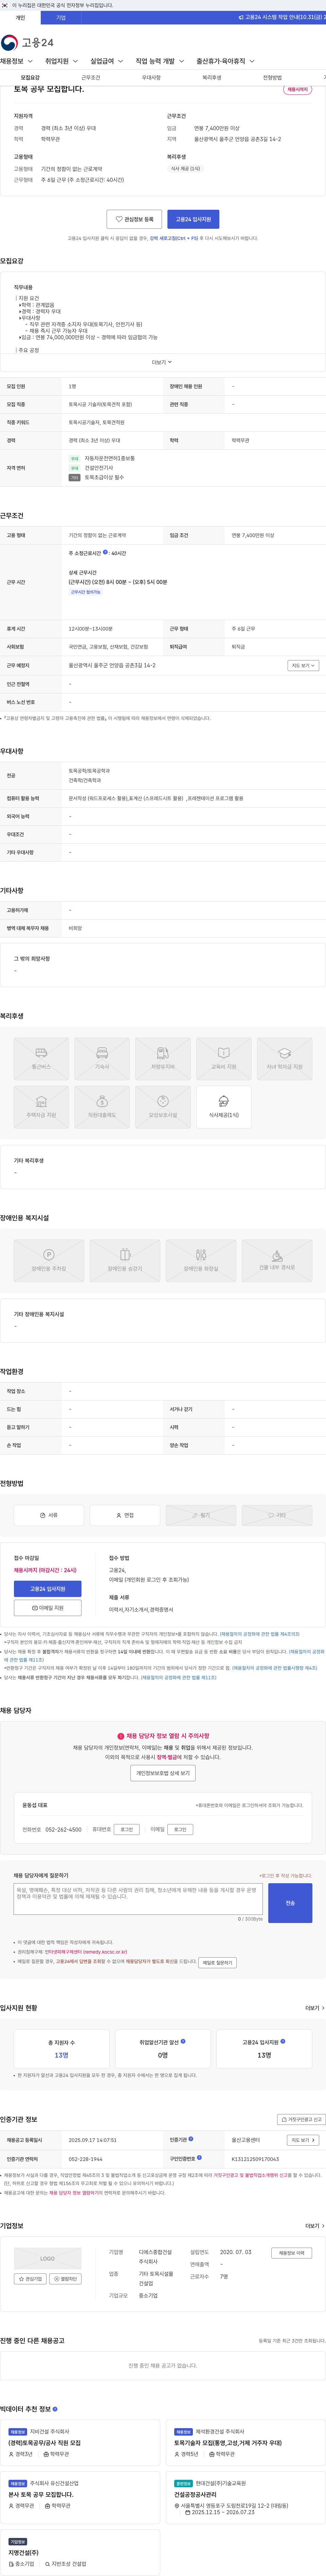The height and width of the screenshot is (2576, 326).
Task: Click the blue 전송 button
Action: (x=290, y=1903)
